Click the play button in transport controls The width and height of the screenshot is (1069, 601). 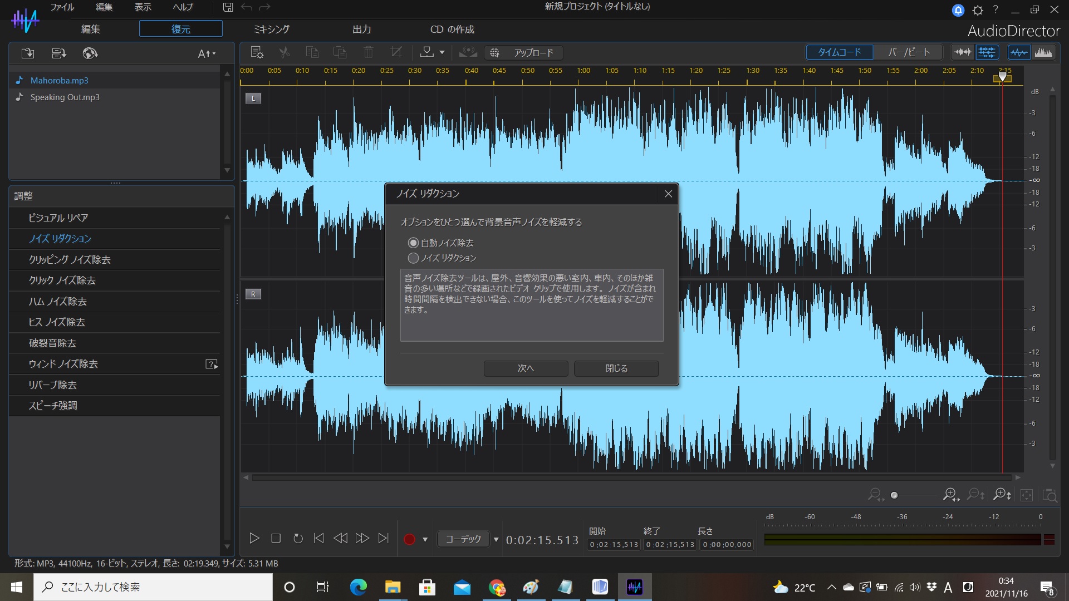[254, 539]
